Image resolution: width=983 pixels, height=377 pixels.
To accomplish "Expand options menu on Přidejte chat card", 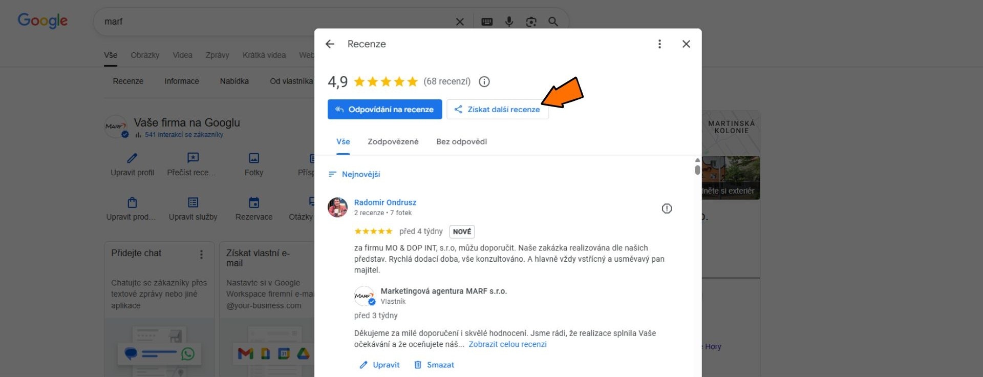I will [x=201, y=254].
